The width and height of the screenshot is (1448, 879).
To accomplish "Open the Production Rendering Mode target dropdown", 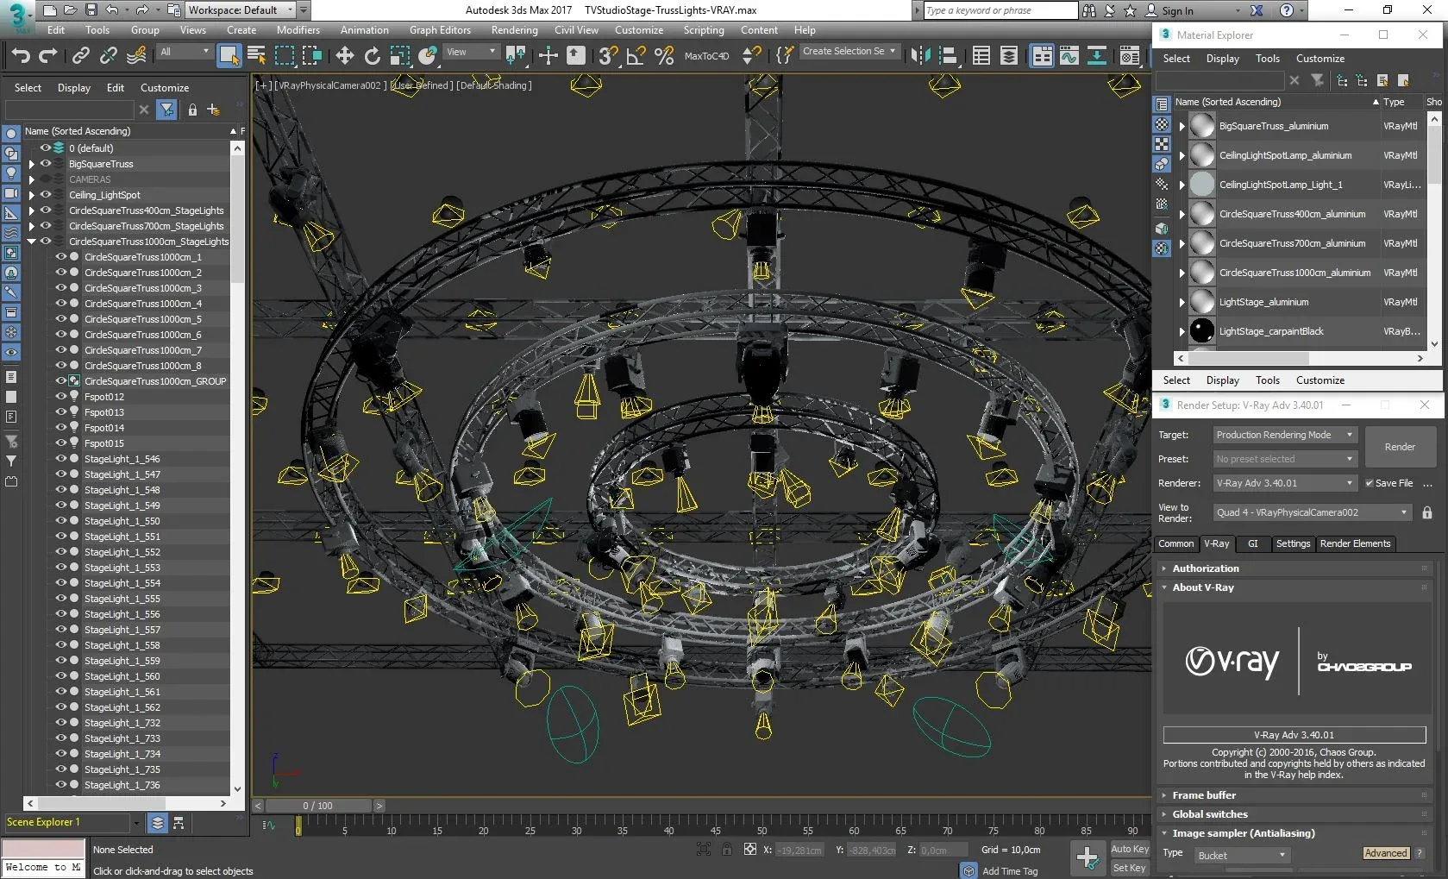I will click(x=1285, y=435).
